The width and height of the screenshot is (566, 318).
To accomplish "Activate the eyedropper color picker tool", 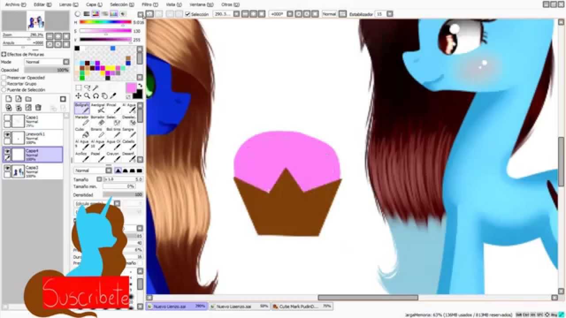I will coord(113,96).
